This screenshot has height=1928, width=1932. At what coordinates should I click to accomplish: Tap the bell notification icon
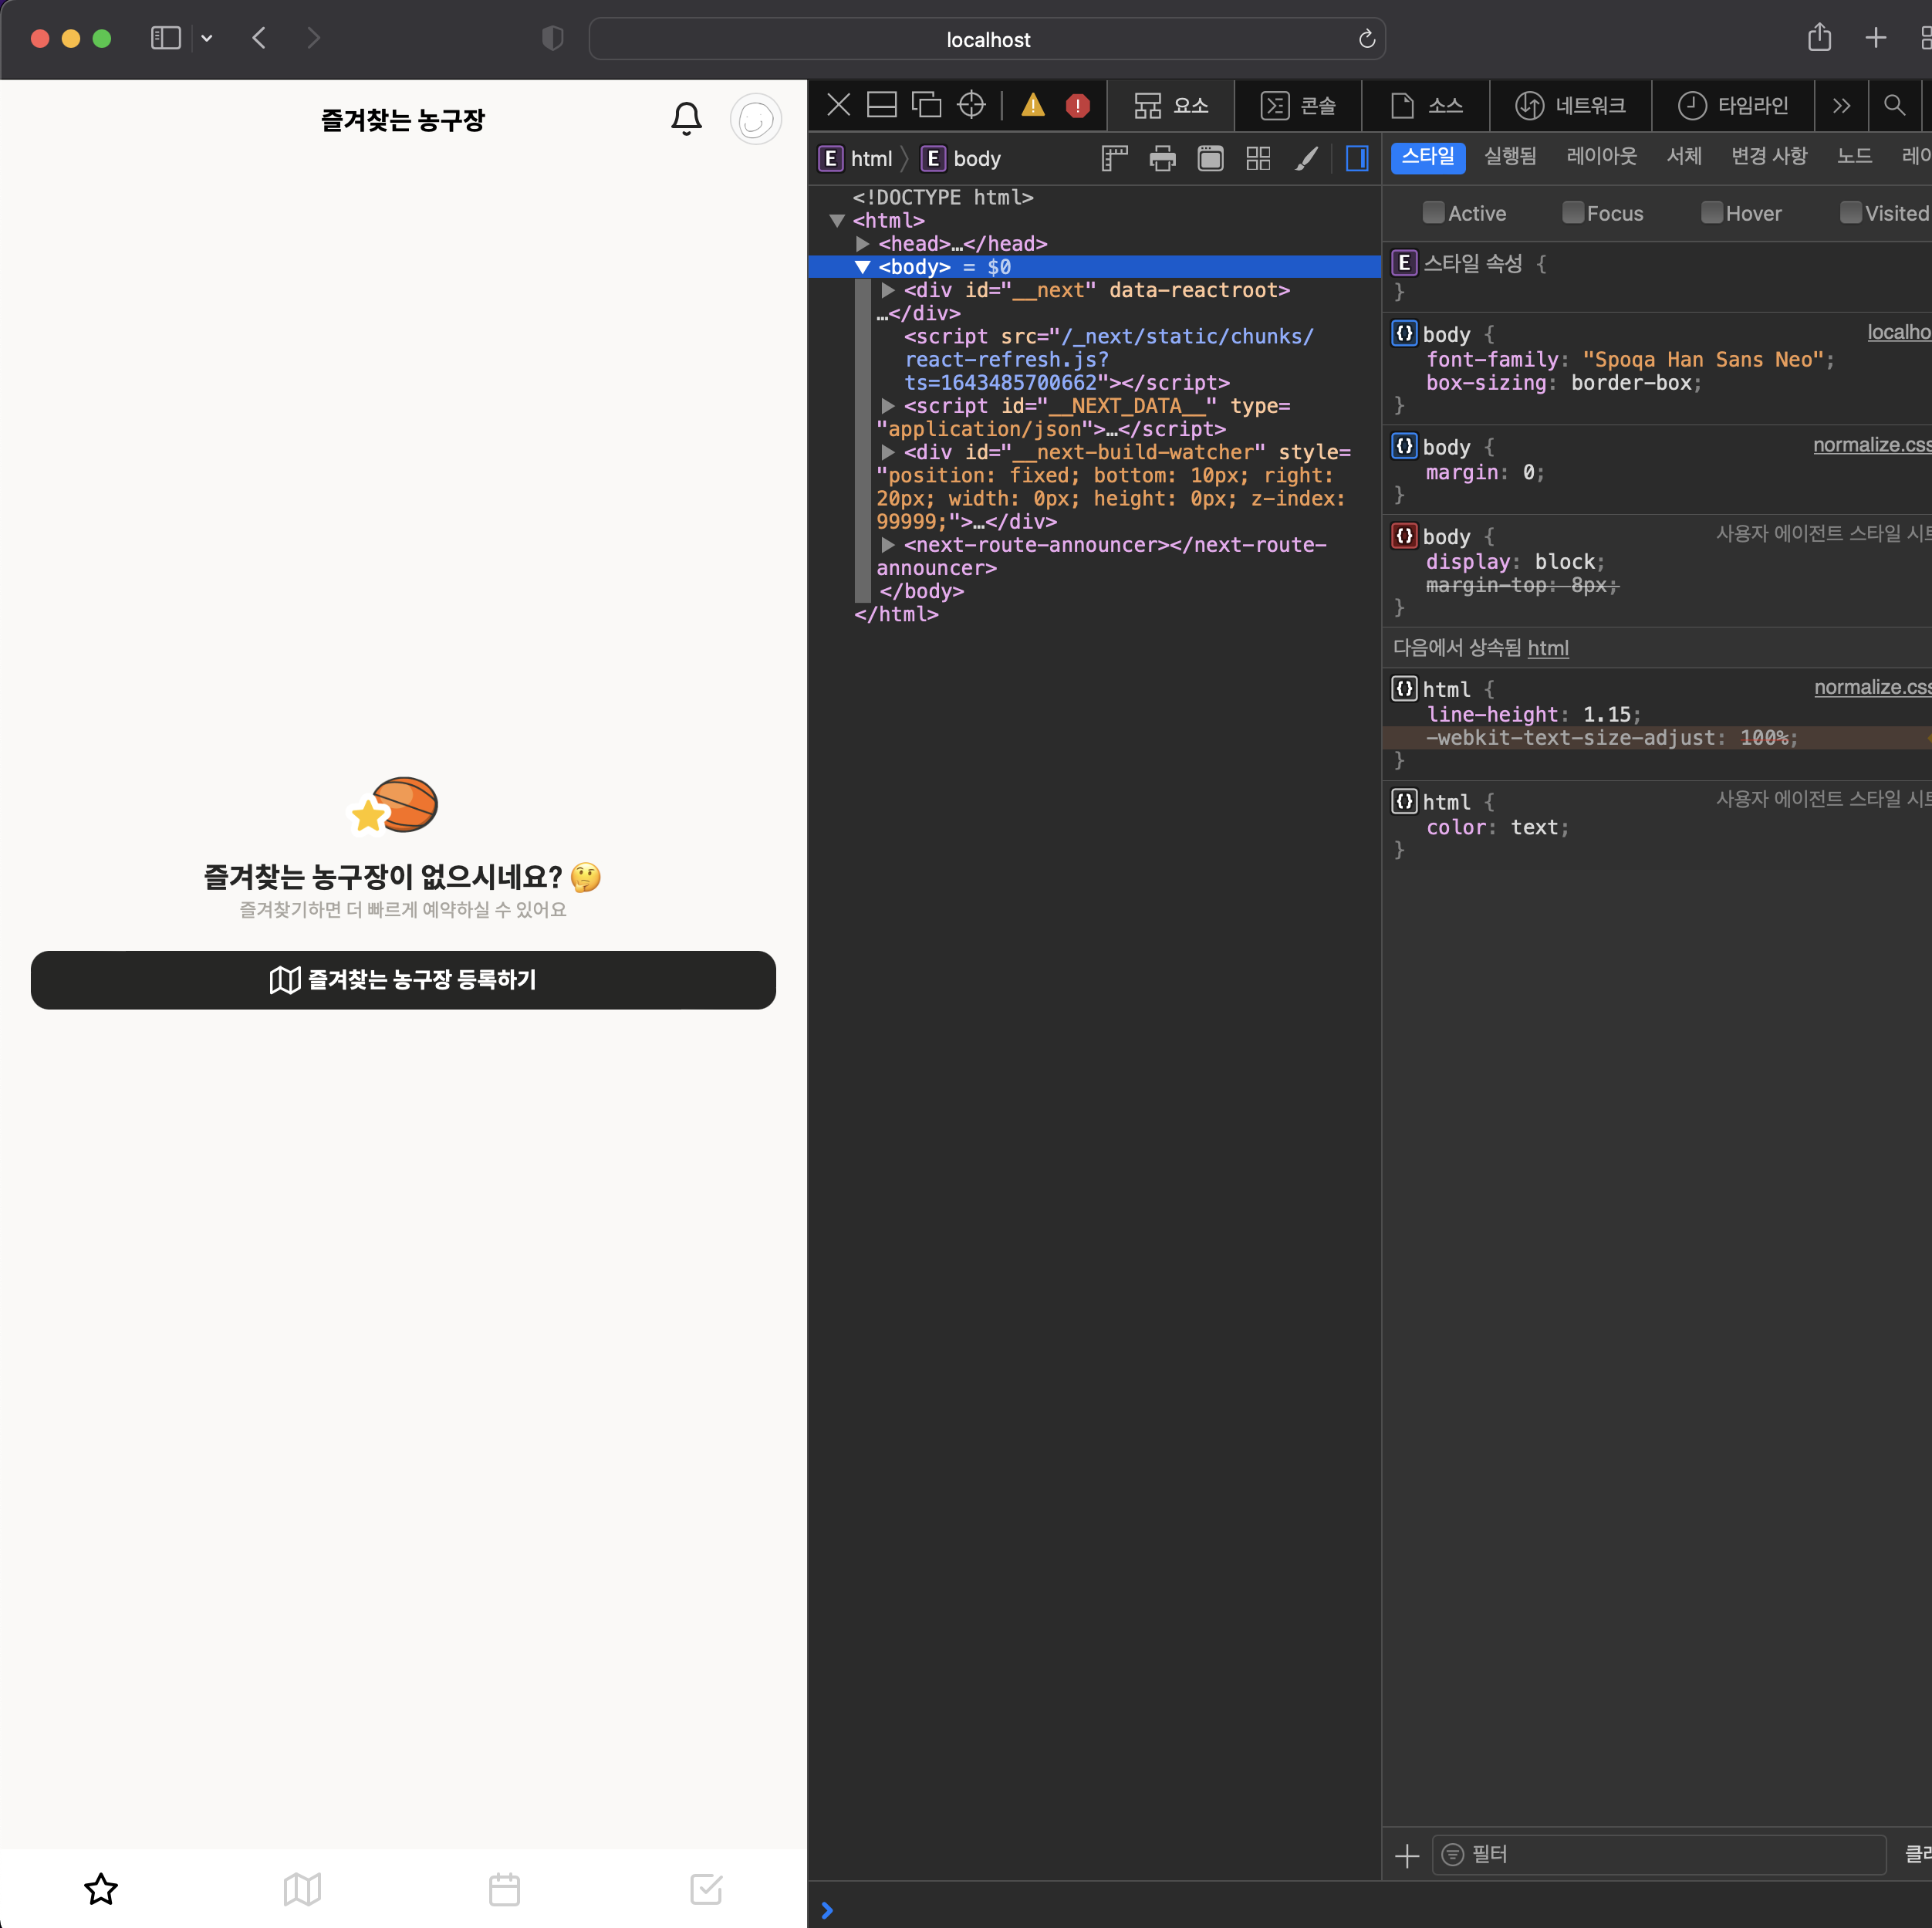(x=686, y=118)
